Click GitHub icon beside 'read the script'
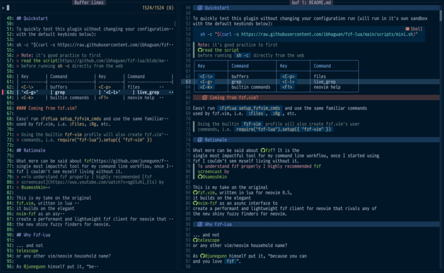The width and height of the screenshot is (444, 273). (200, 50)
